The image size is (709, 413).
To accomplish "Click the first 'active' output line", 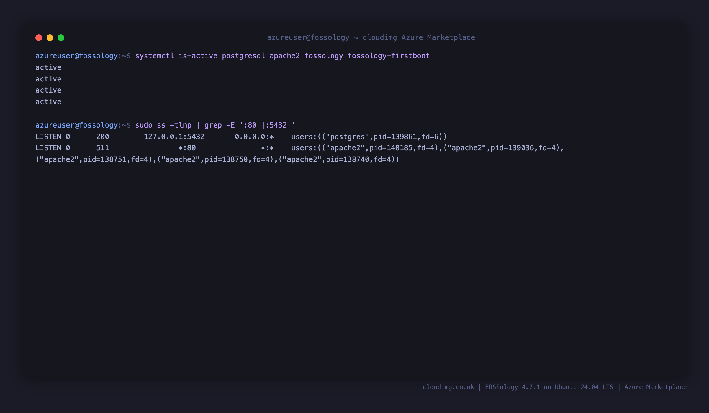I will pyautogui.click(x=48, y=67).
